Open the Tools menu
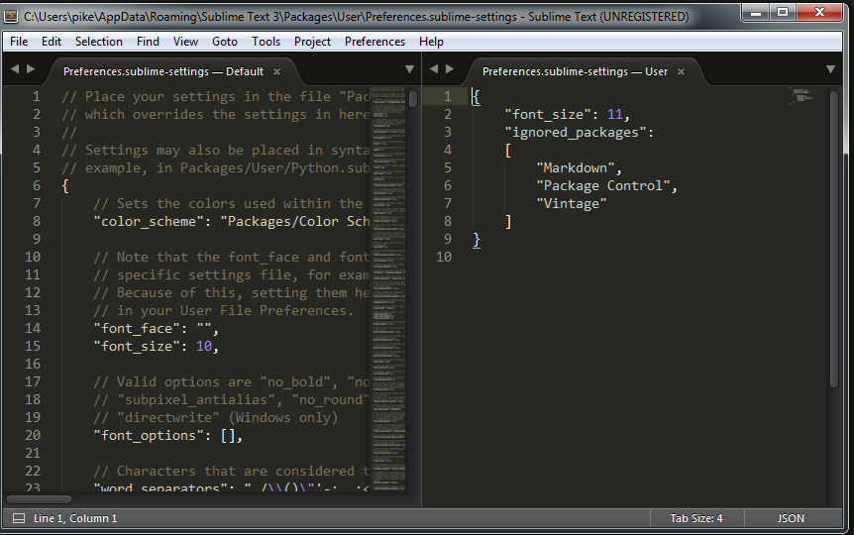854x535 pixels. pos(266,42)
